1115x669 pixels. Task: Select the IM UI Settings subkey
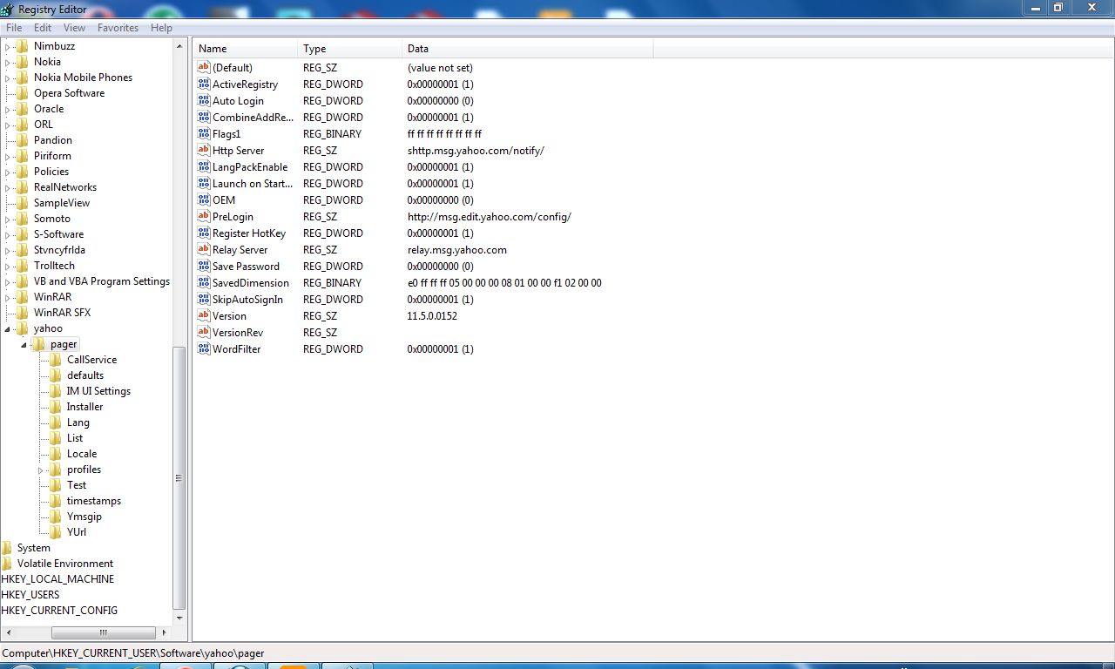98,391
